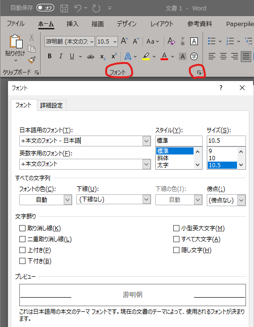Open Font dialog launcher in ribbon

coord(199,73)
